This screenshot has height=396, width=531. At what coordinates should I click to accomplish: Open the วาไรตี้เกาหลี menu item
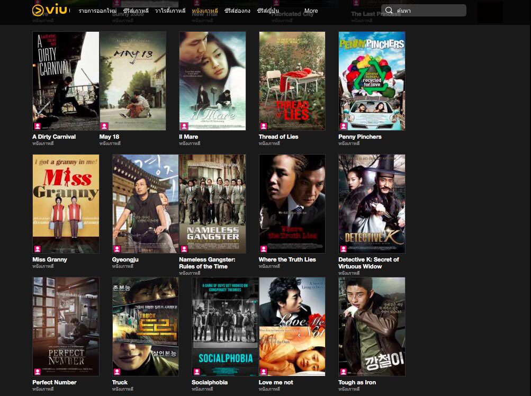point(170,11)
